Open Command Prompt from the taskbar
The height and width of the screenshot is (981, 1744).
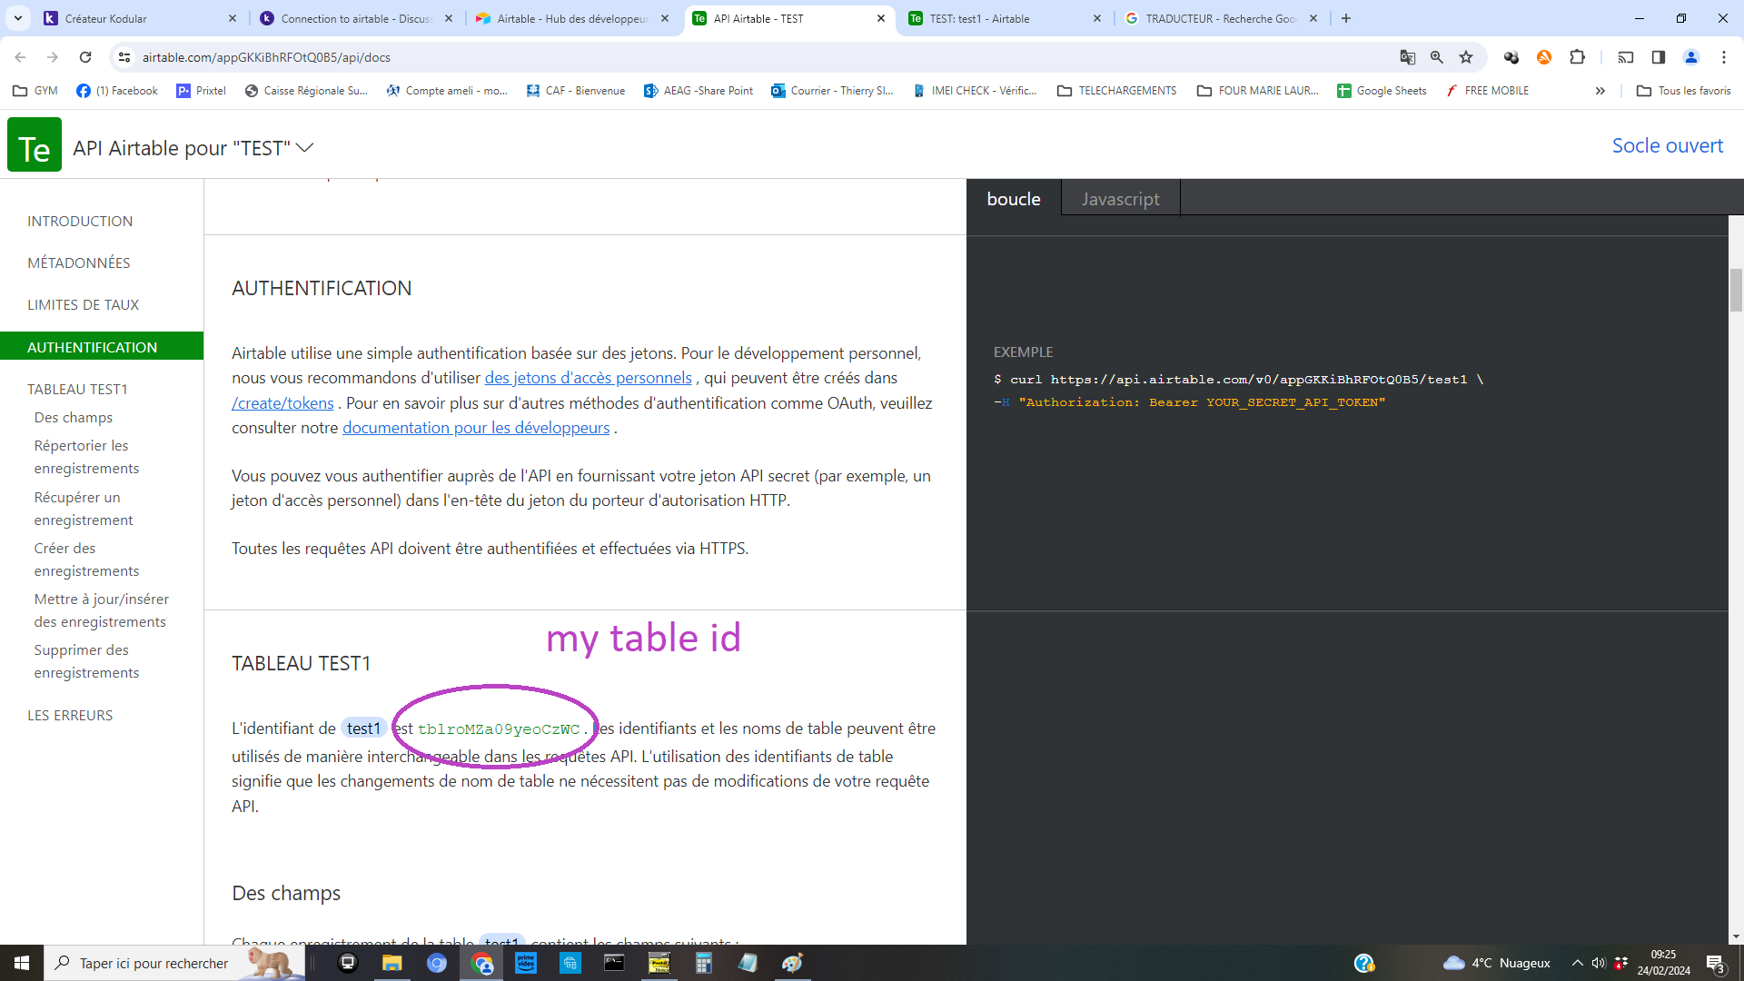(614, 963)
